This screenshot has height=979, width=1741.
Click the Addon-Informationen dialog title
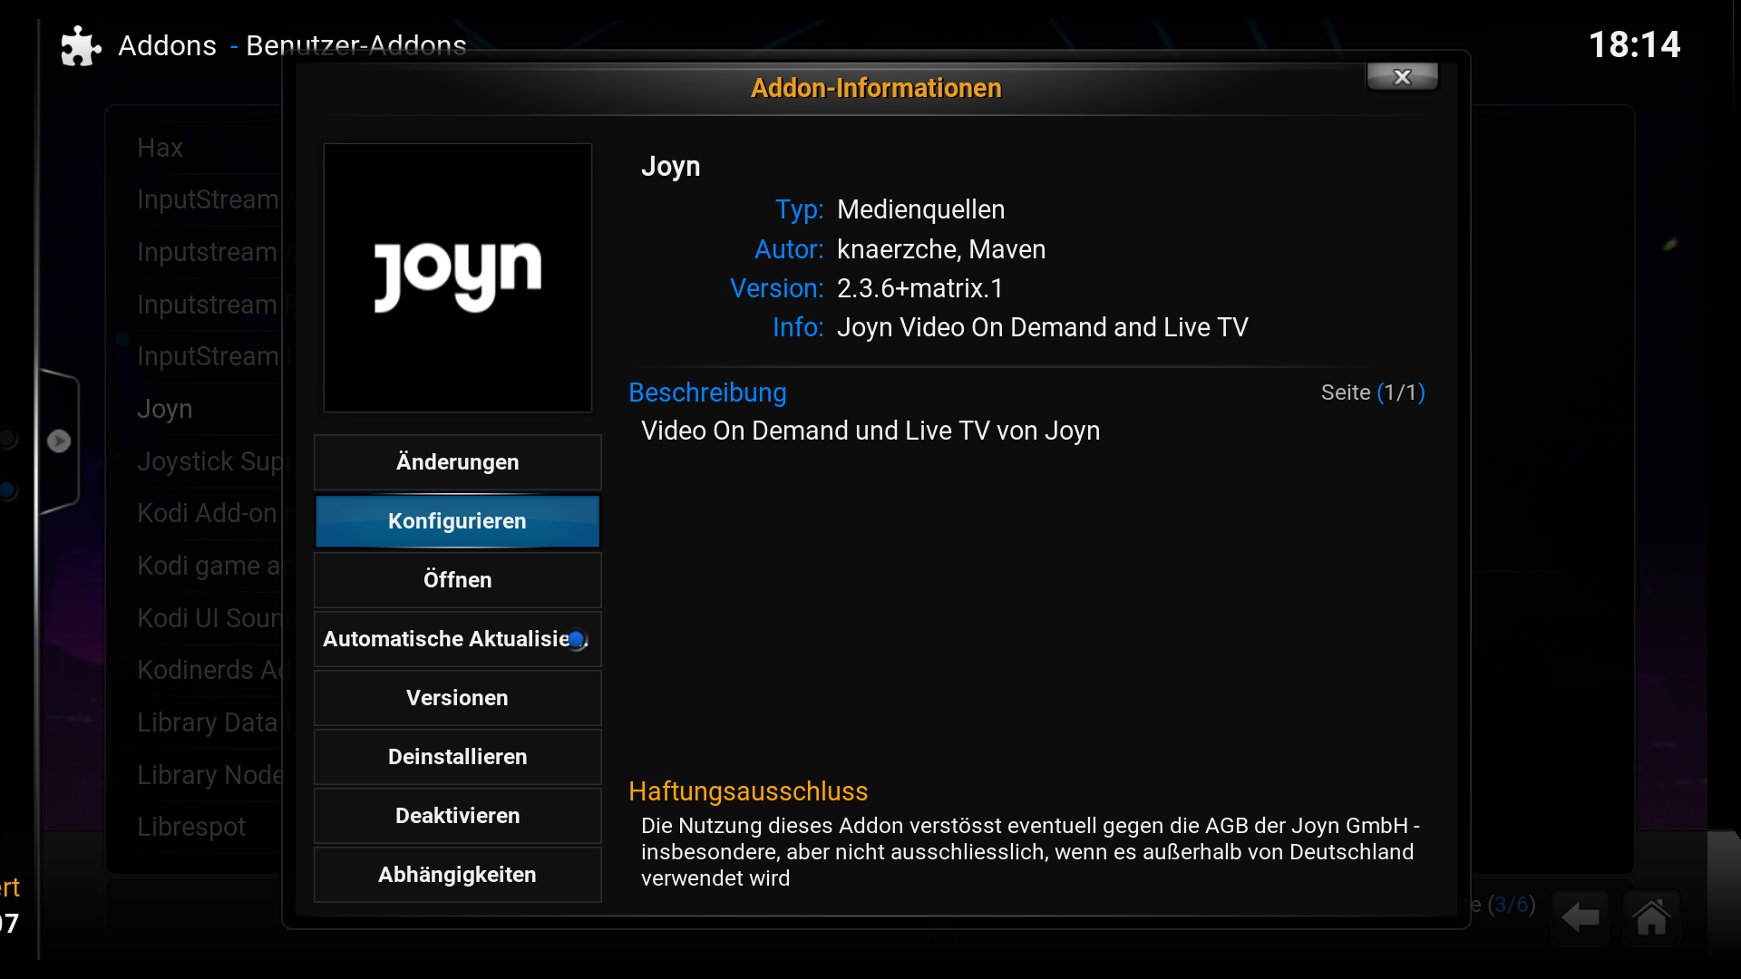(x=876, y=88)
